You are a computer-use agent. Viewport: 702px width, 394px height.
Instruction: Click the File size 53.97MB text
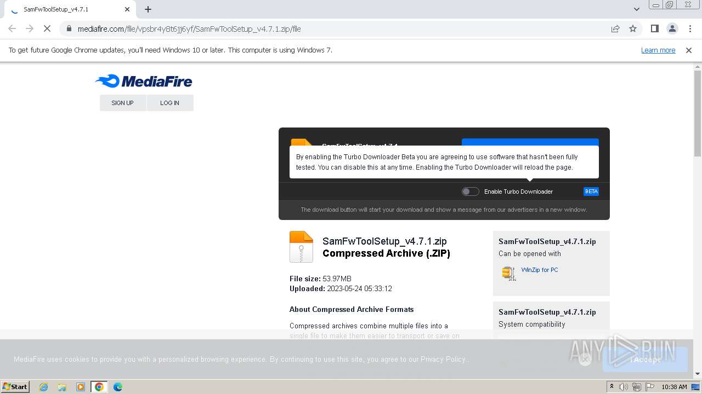point(320,279)
